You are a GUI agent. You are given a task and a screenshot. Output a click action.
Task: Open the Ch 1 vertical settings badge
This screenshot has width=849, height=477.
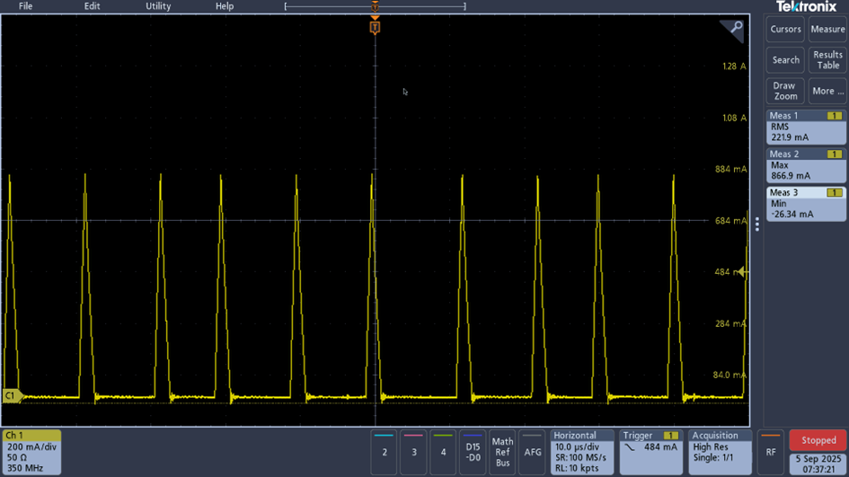pyautogui.click(x=31, y=452)
